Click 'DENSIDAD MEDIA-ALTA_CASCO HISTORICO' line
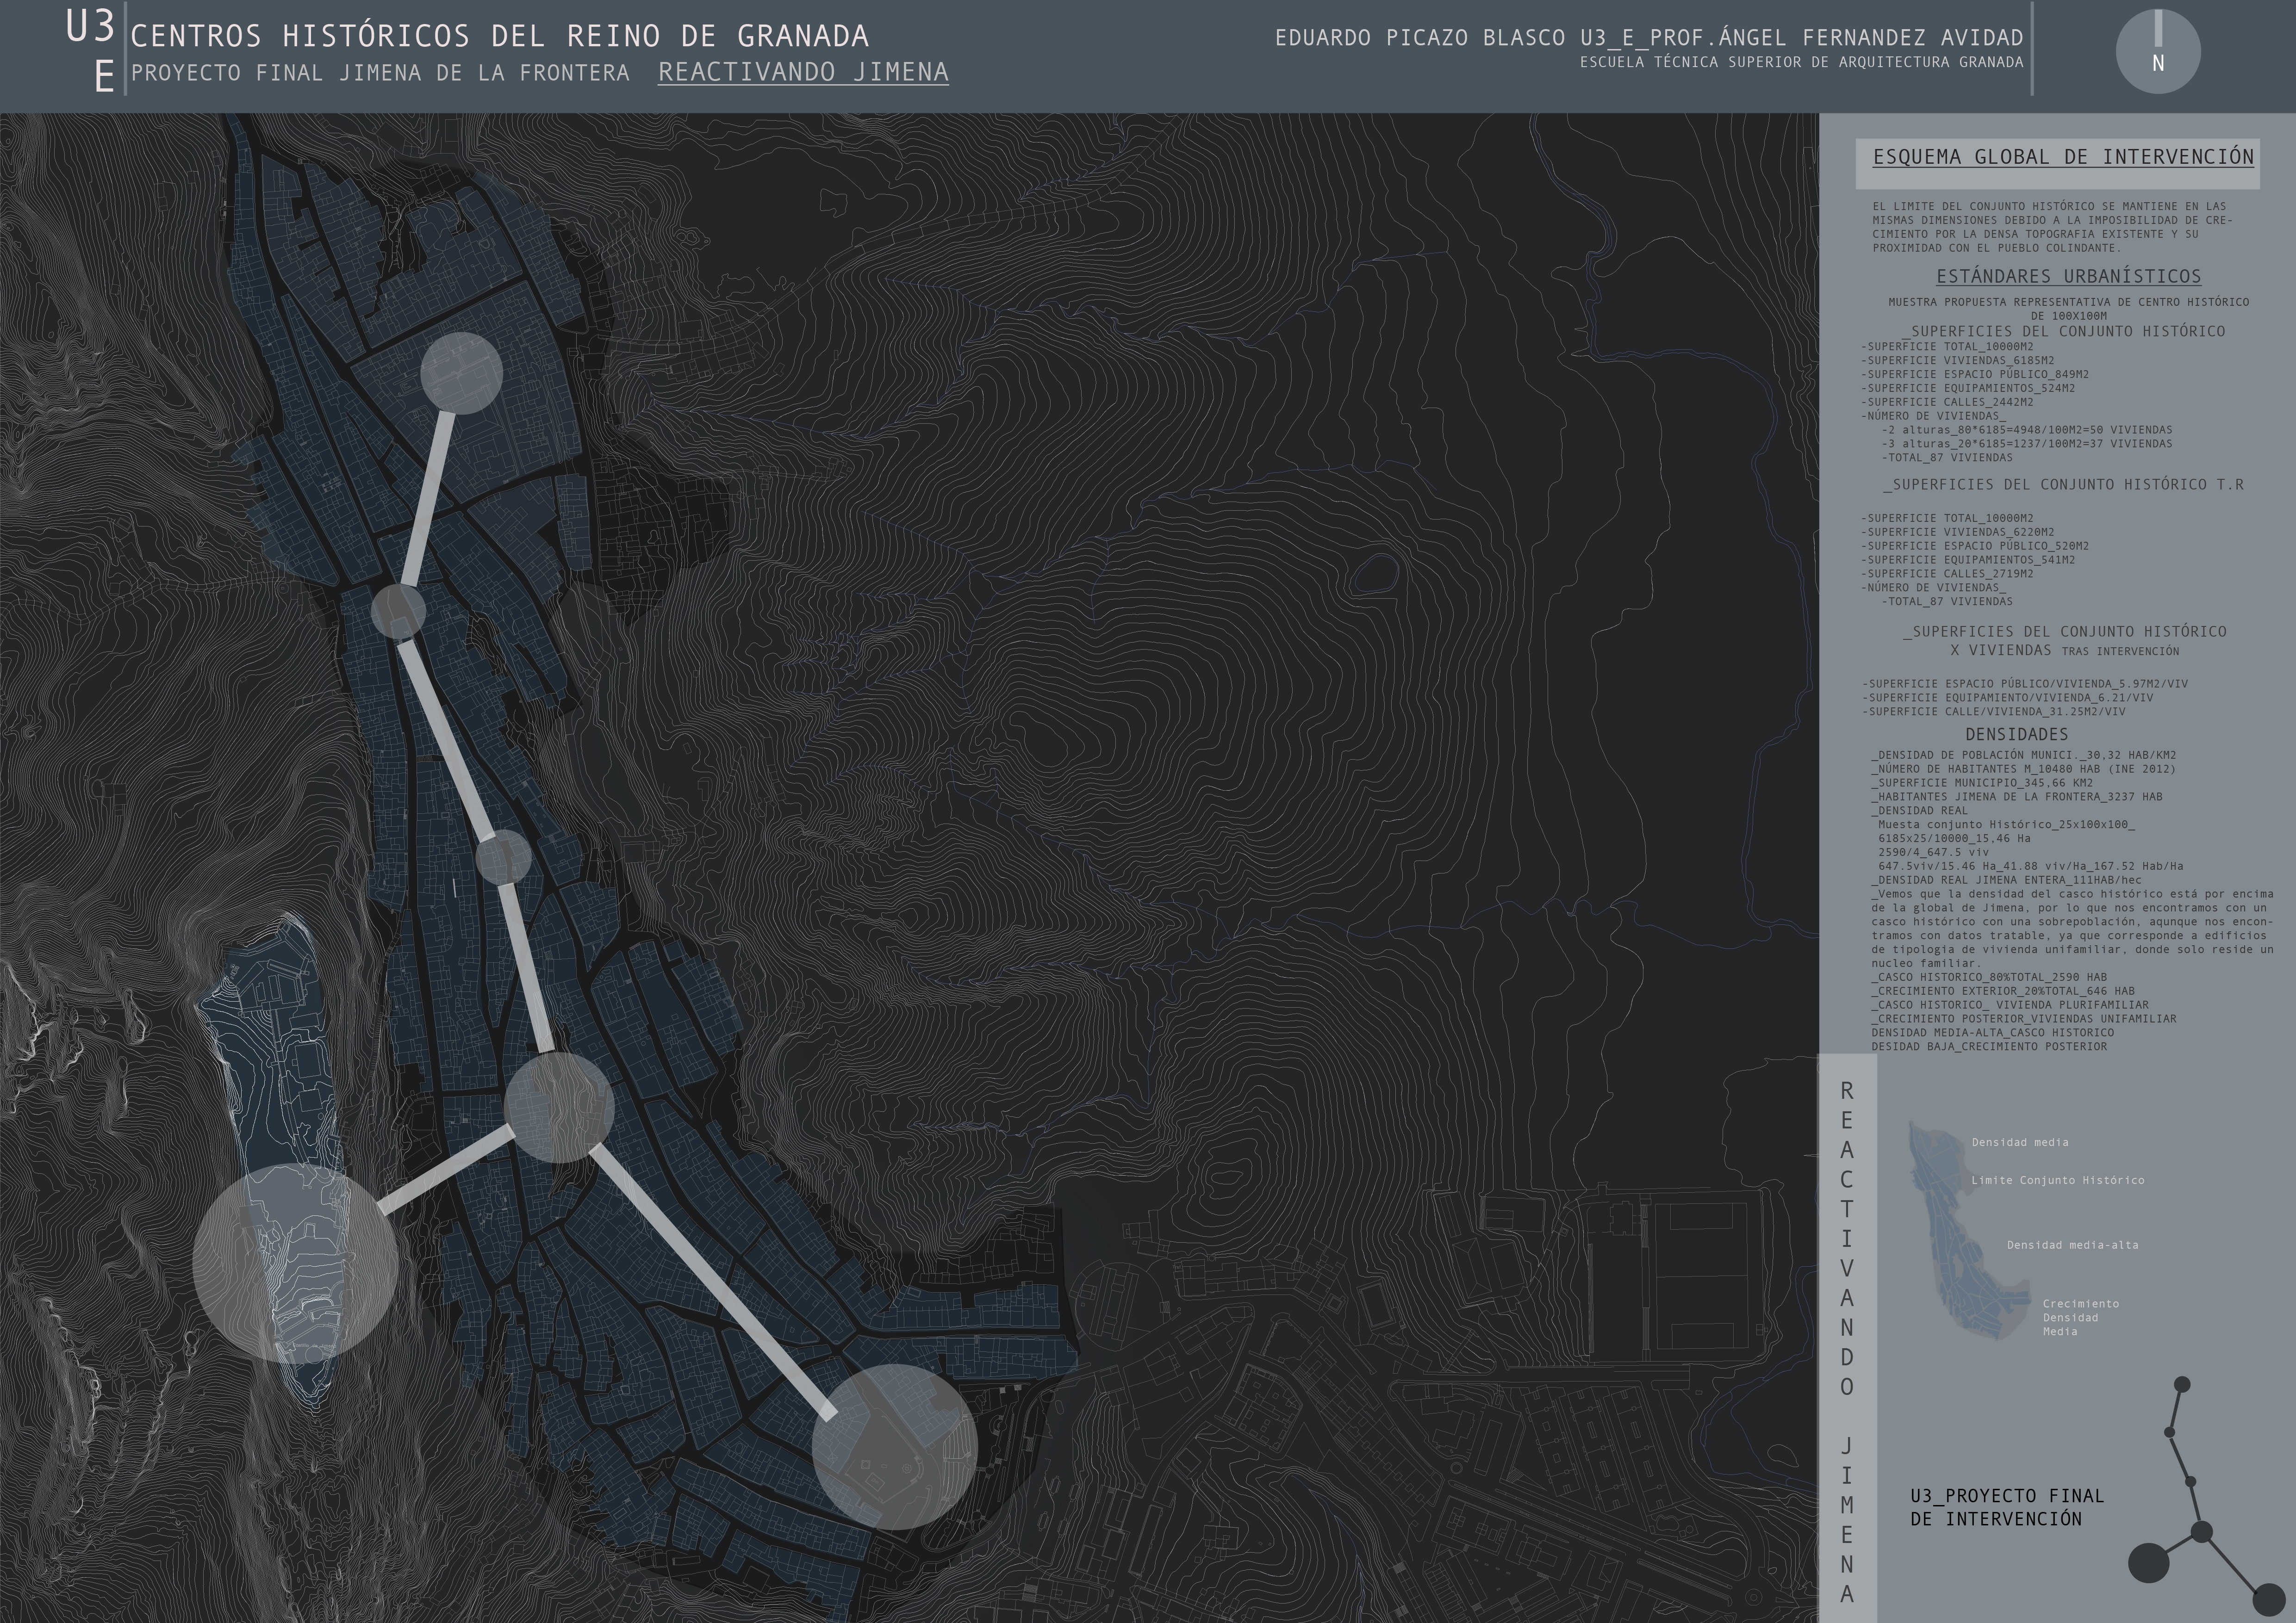 (x=1992, y=1034)
